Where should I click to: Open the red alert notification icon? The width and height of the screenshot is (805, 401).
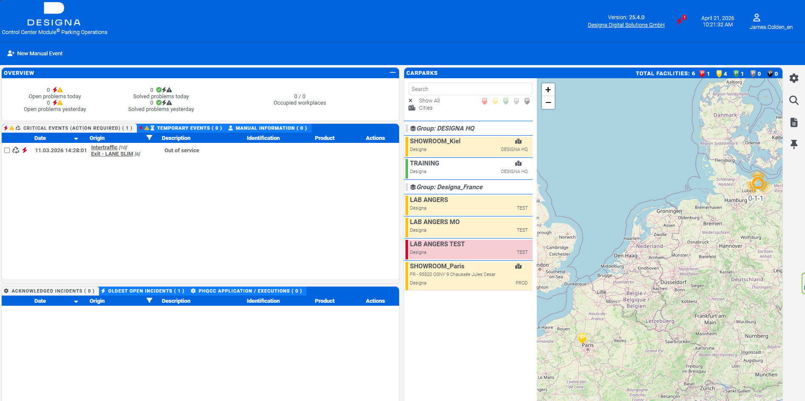[x=681, y=20]
